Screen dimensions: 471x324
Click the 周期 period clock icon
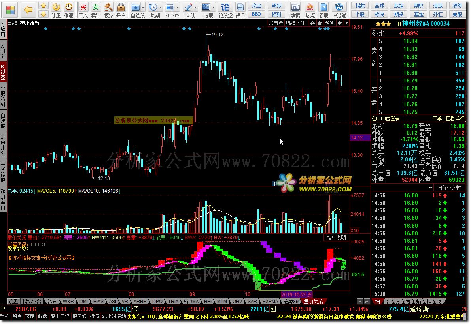(x=153, y=7)
